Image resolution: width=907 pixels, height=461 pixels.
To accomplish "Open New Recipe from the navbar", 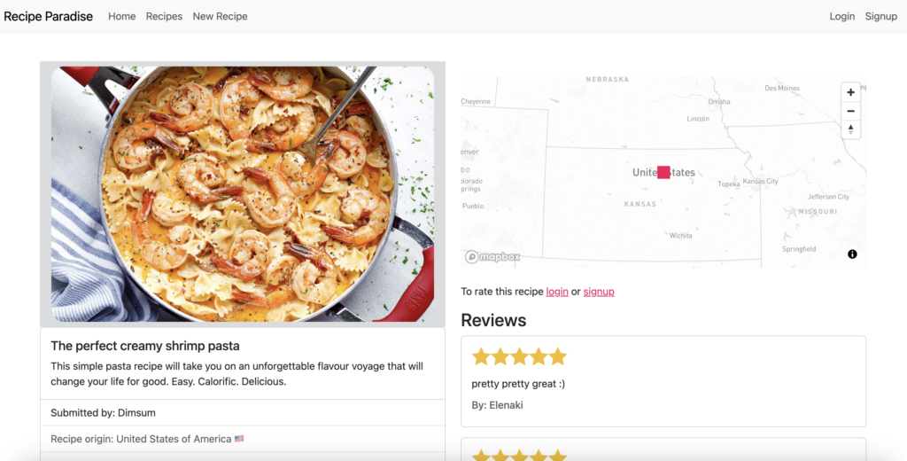I will pyautogui.click(x=220, y=16).
